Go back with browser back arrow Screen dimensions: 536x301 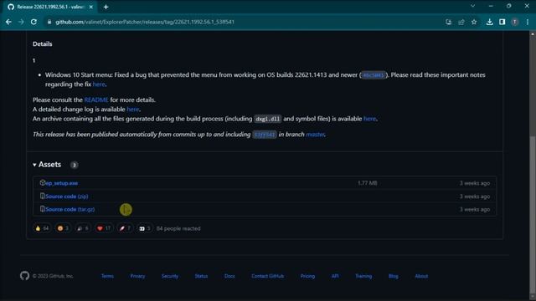pos(8,22)
